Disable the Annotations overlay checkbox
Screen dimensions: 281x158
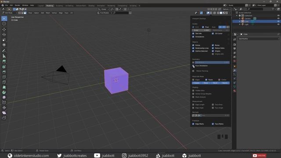193,37
